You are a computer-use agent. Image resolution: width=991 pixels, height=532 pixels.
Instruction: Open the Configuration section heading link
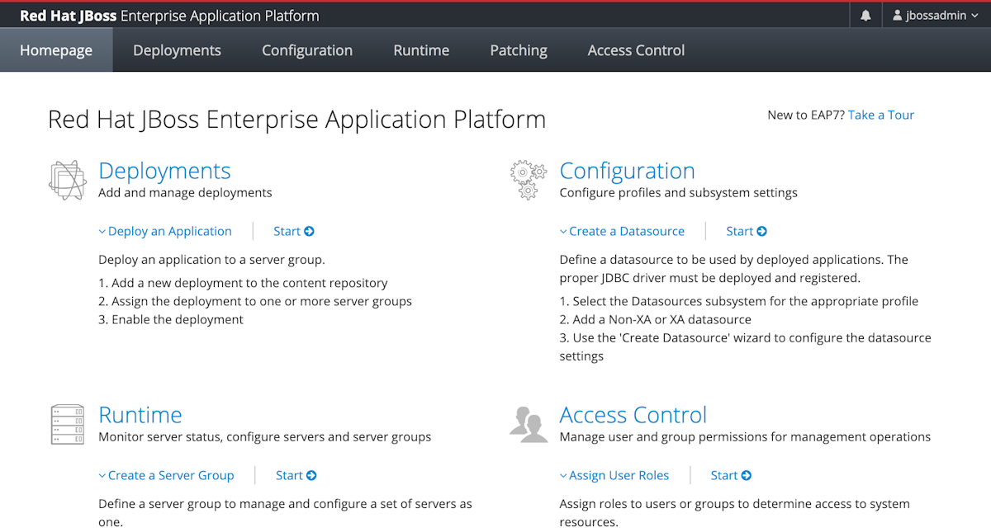[x=627, y=171]
